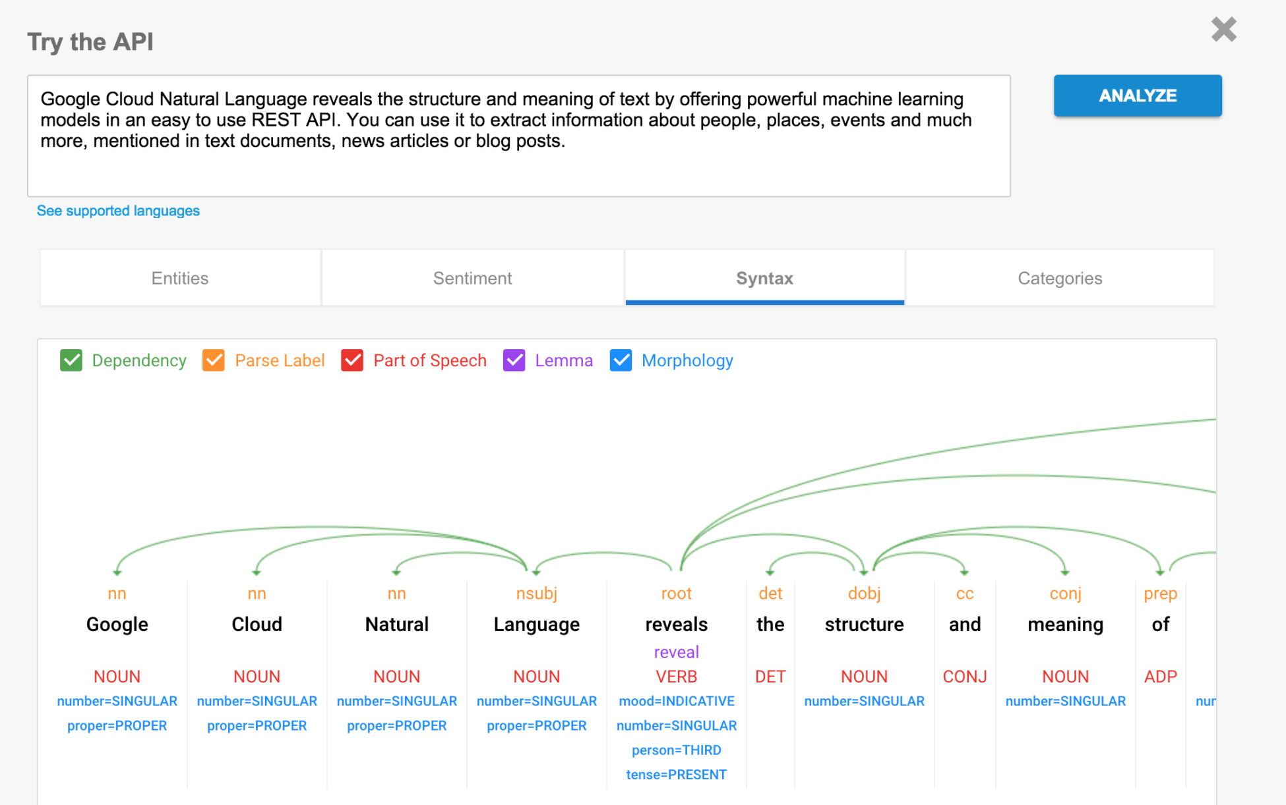Click the ANALYZE button

(x=1137, y=96)
